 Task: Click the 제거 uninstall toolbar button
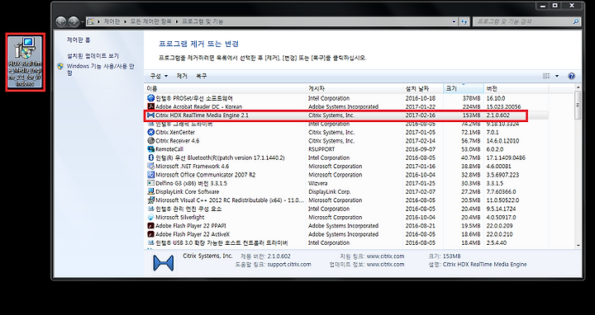point(182,76)
